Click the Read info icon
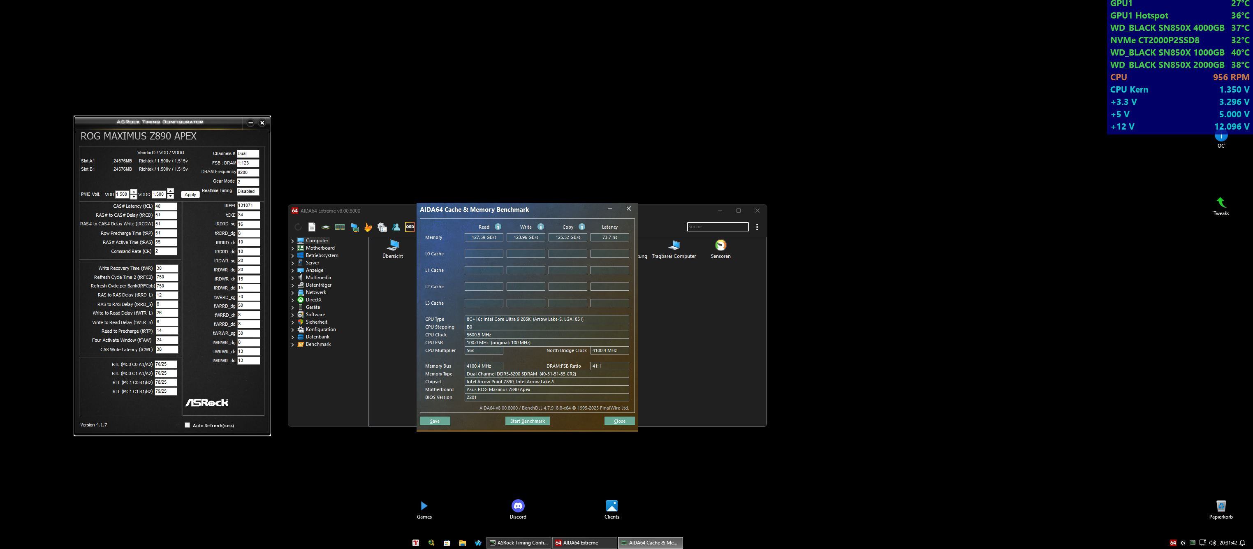This screenshot has height=549, width=1253. [x=498, y=227]
